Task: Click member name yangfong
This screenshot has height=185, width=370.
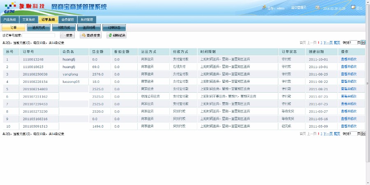Action: 70,74
